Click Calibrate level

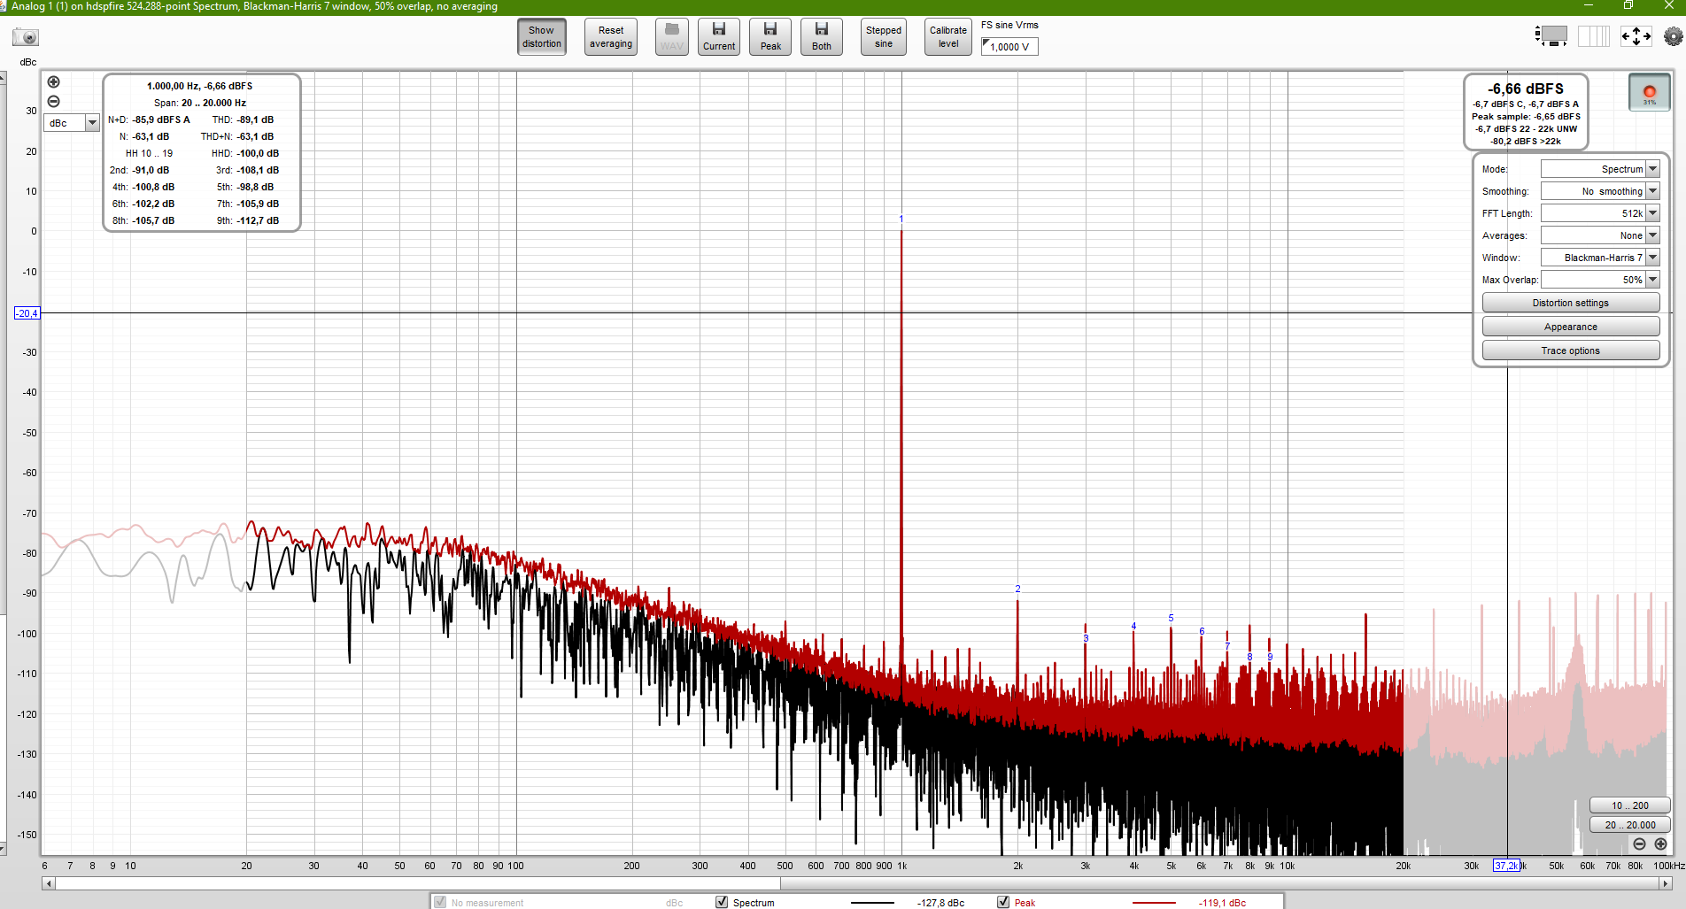(x=948, y=37)
